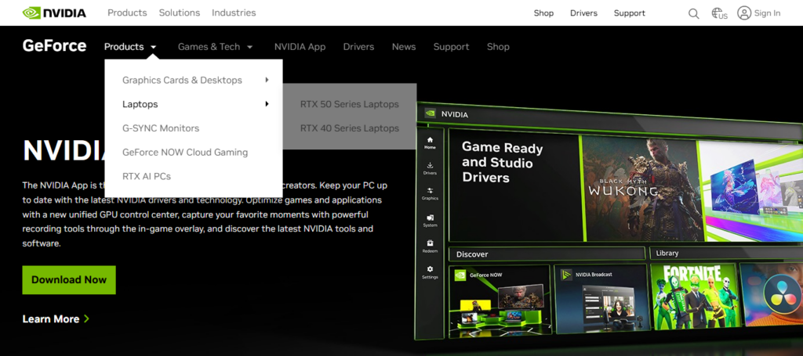Choose Laptops in the Products menu
This screenshot has width=803, height=356.
(140, 104)
